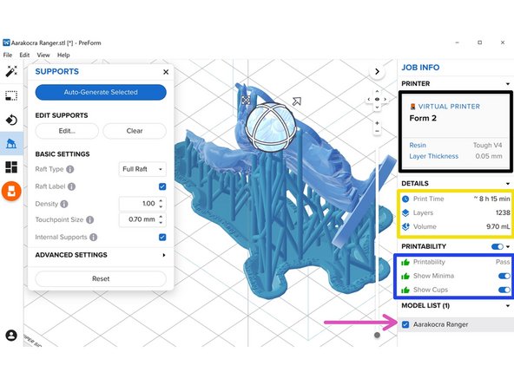This screenshot has height=385, width=514.
Task: Open the user account profile icon
Action: click(11, 336)
